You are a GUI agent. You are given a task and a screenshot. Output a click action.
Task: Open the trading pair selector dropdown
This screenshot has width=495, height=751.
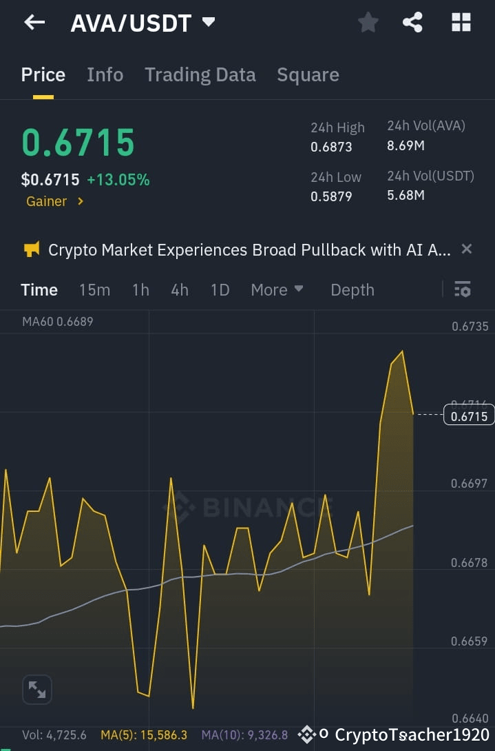(208, 22)
